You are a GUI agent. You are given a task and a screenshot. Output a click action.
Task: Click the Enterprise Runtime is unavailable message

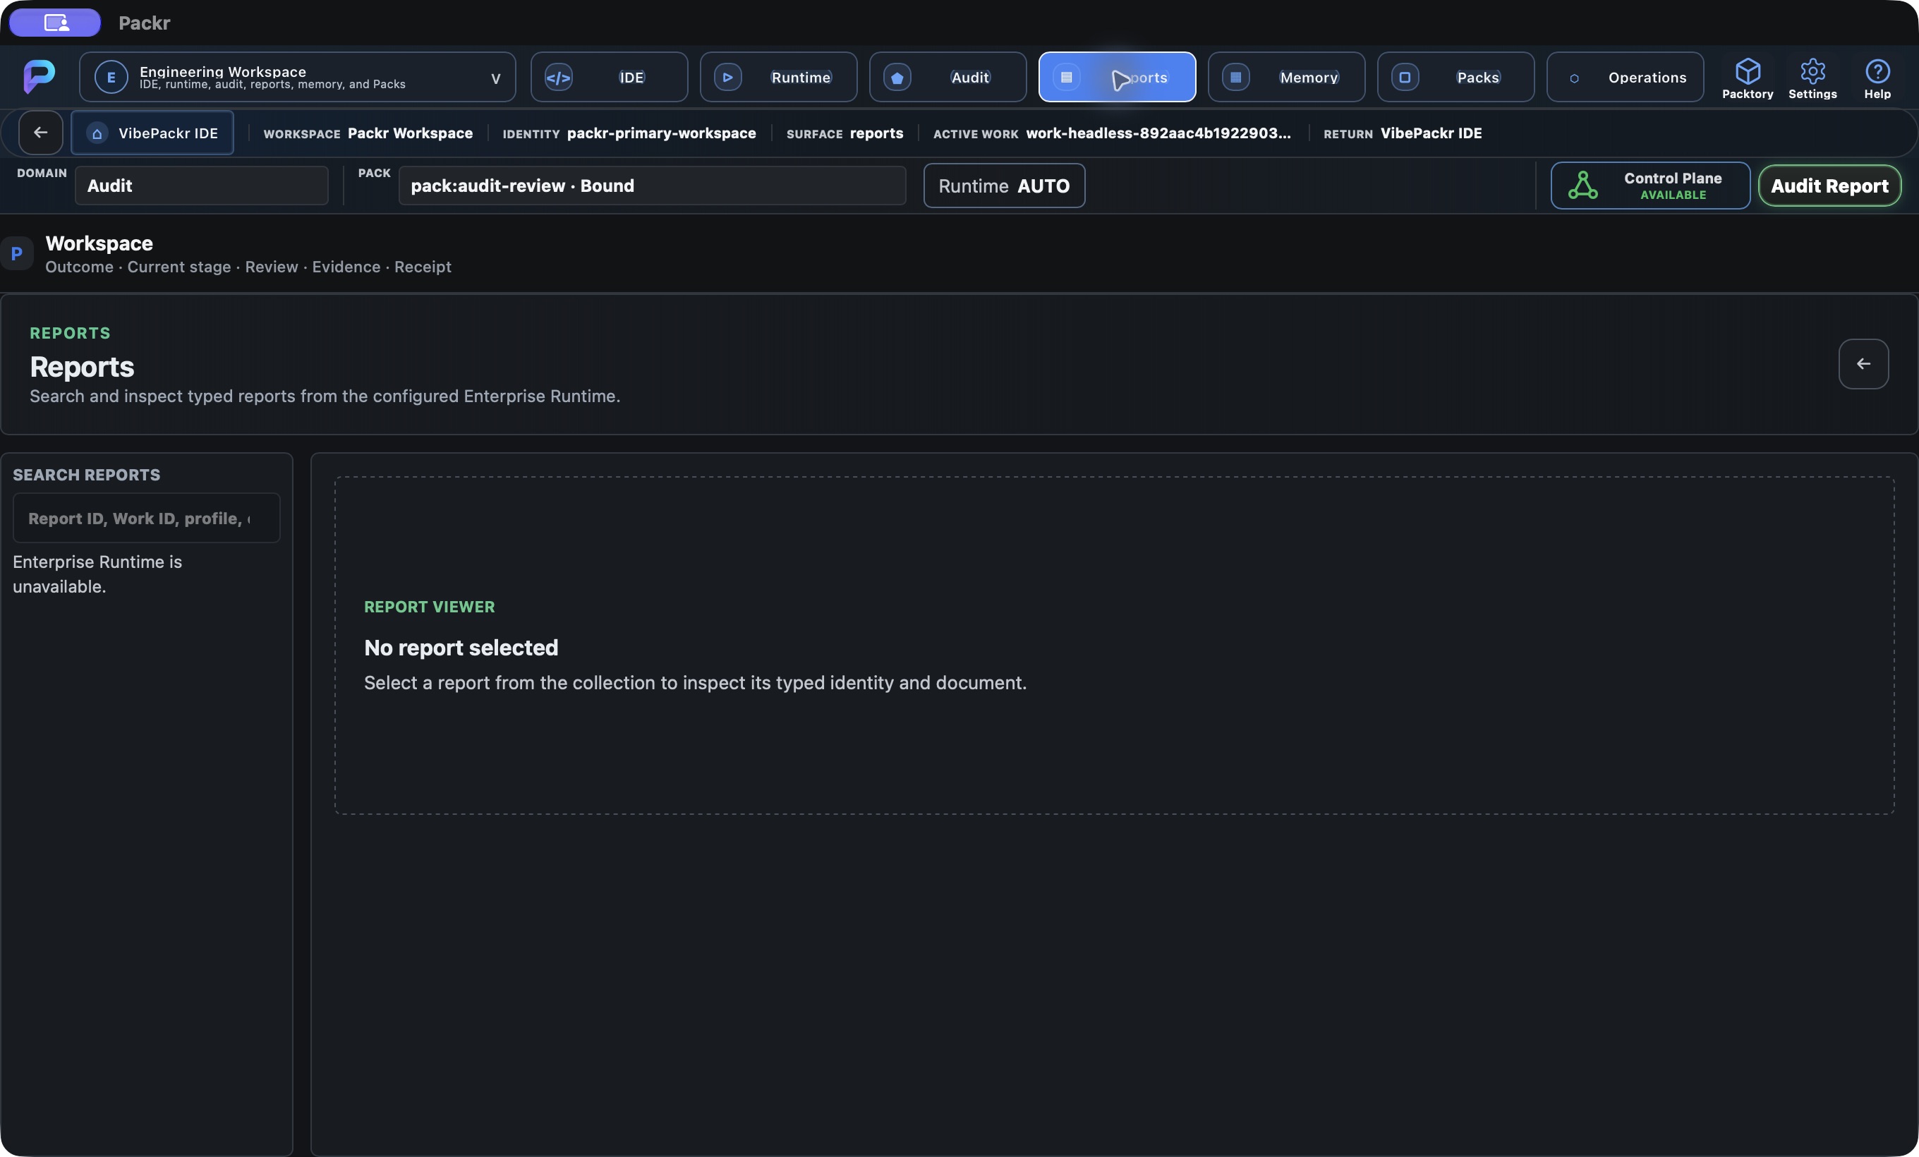coord(97,574)
